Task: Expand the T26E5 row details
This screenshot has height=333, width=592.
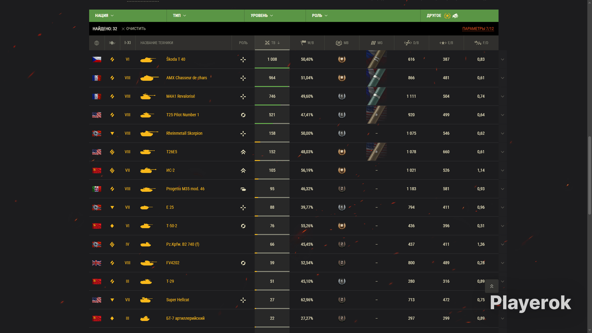Action: point(502,152)
